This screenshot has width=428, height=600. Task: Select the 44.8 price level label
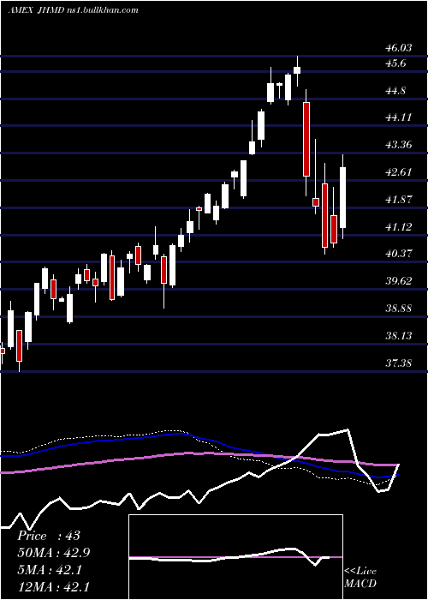click(x=395, y=91)
